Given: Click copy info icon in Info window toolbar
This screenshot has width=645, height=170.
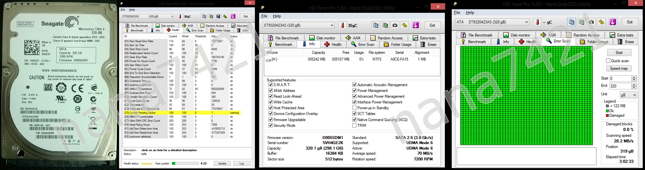Looking at the screenshot, I should tap(375, 25).
